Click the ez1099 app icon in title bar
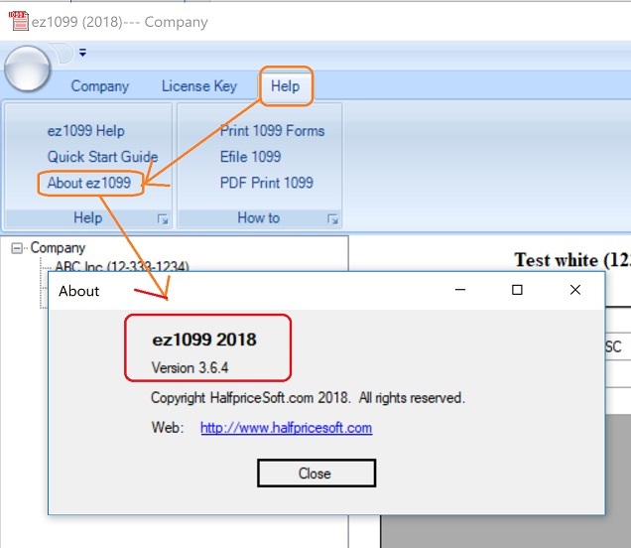This screenshot has width=631, height=548. click(x=19, y=21)
